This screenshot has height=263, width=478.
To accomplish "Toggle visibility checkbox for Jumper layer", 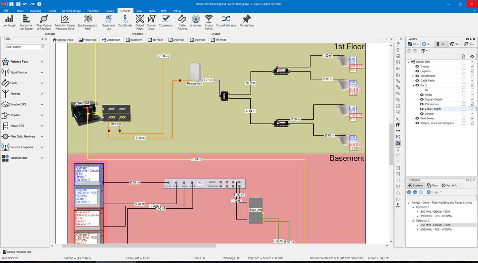I will click(472, 114).
